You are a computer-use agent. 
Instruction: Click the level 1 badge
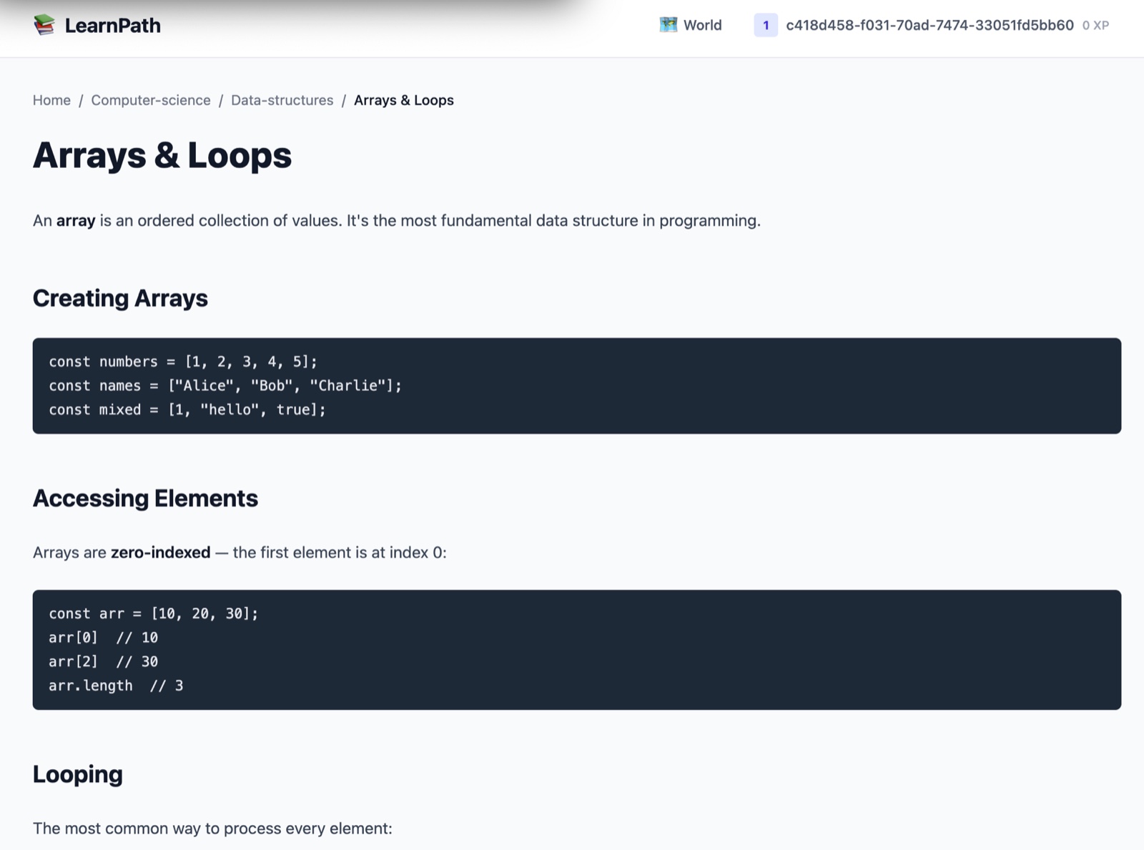tap(766, 25)
